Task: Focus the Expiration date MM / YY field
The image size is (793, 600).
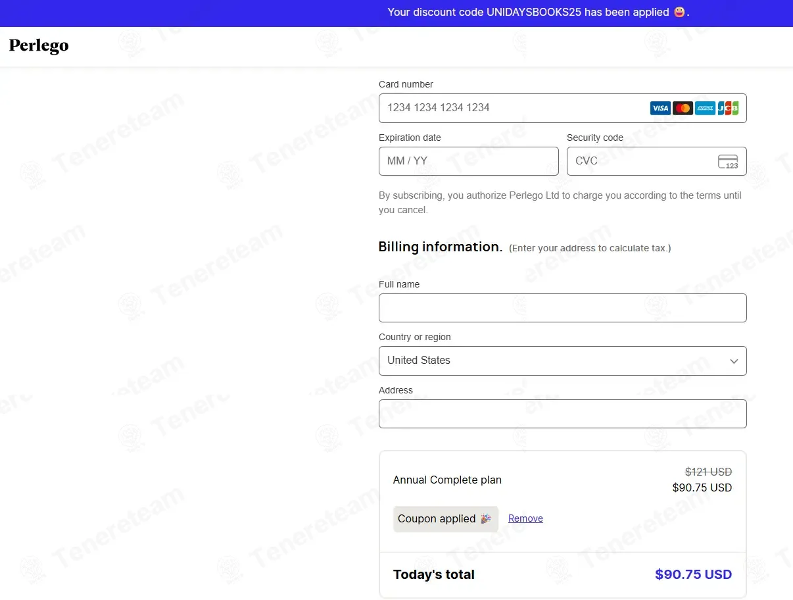Action: pos(468,161)
